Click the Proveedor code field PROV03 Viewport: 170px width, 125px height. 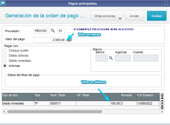click(x=42, y=31)
